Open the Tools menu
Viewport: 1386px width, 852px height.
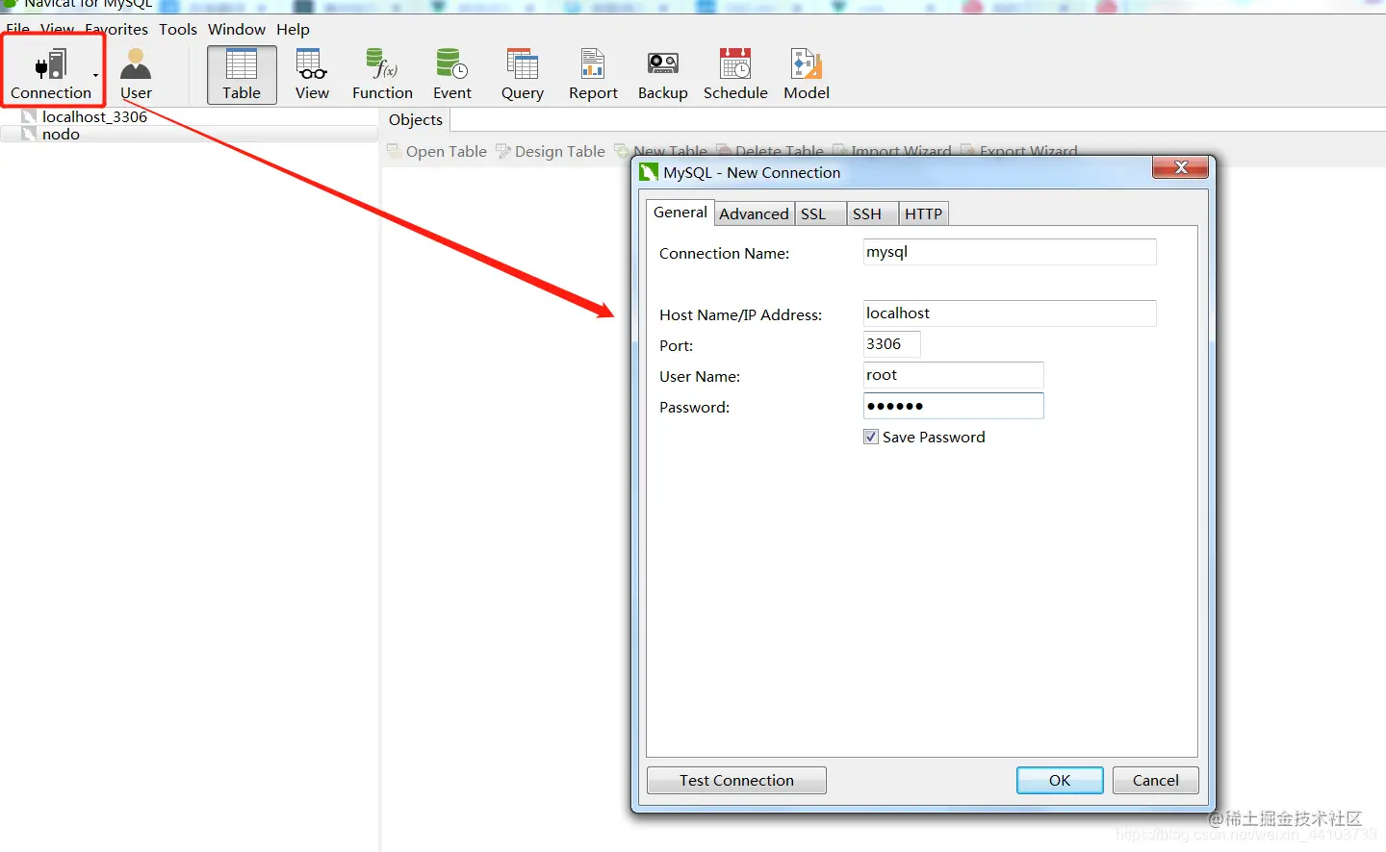pos(178,29)
